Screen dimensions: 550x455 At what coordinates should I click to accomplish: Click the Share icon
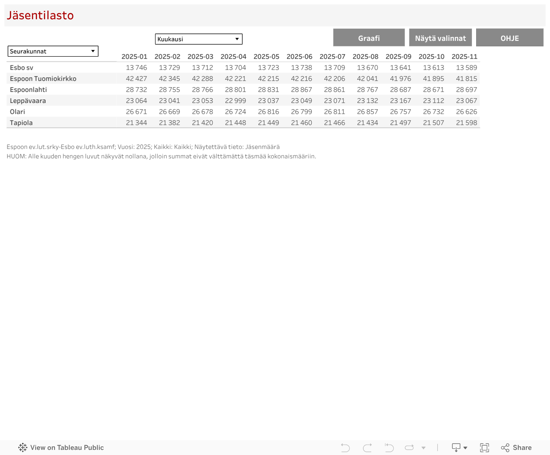[x=516, y=448]
